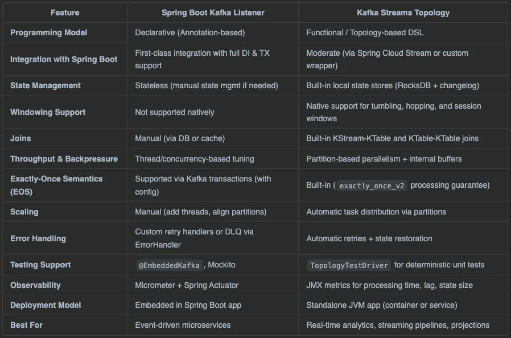Image resolution: width=511 pixels, height=338 pixels.
Task: Click the TopologyTestDriver code tag
Action: coord(349,265)
